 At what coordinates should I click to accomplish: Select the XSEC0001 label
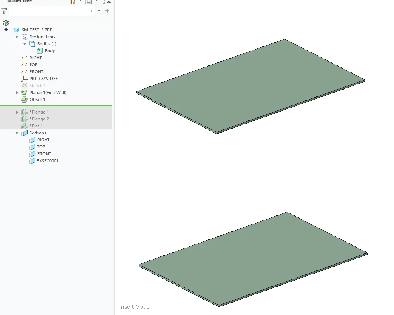point(49,161)
